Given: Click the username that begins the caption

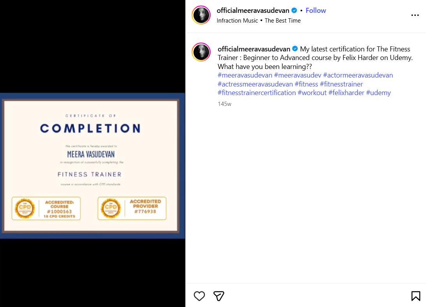Looking at the screenshot, I should pyautogui.click(x=253, y=49).
